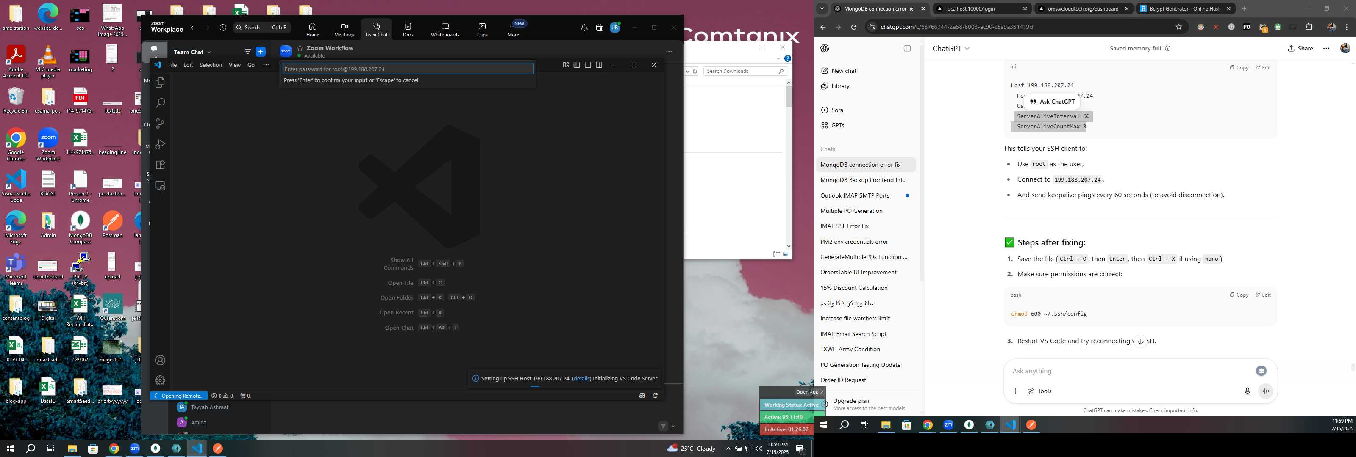
Task: Open Docs tab in Zoom Workplace
Action: [408, 30]
